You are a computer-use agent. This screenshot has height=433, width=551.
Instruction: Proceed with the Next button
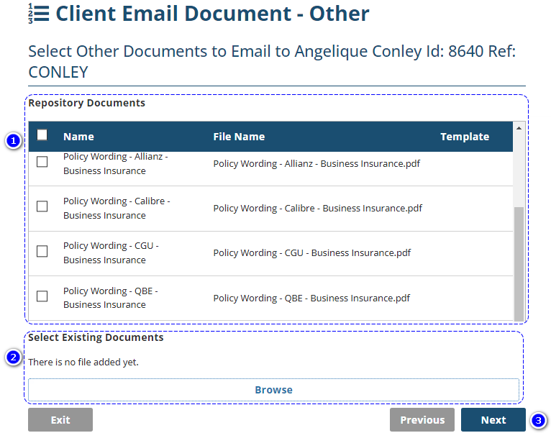coord(493,420)
